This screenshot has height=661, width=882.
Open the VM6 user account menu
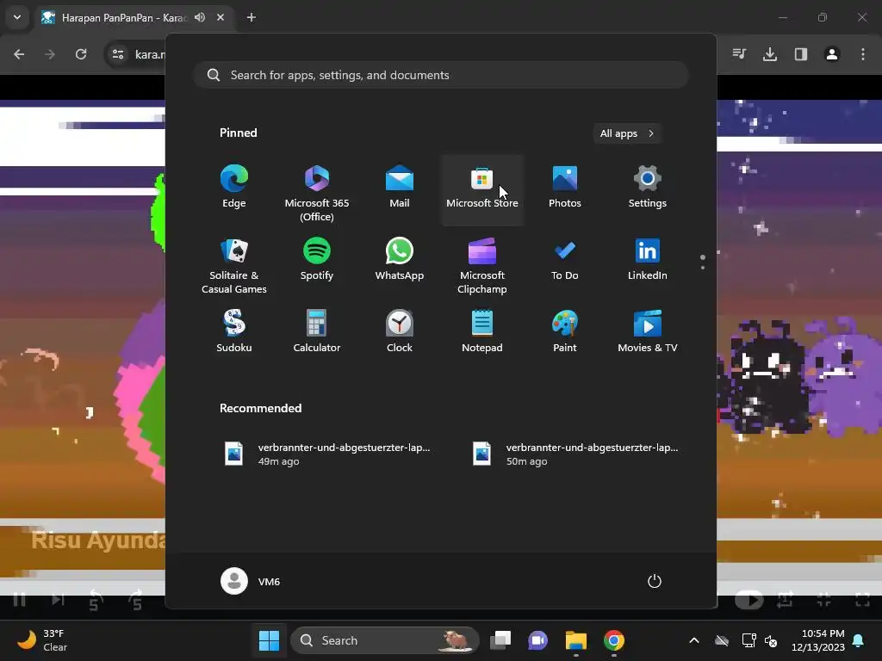point(251,581)
